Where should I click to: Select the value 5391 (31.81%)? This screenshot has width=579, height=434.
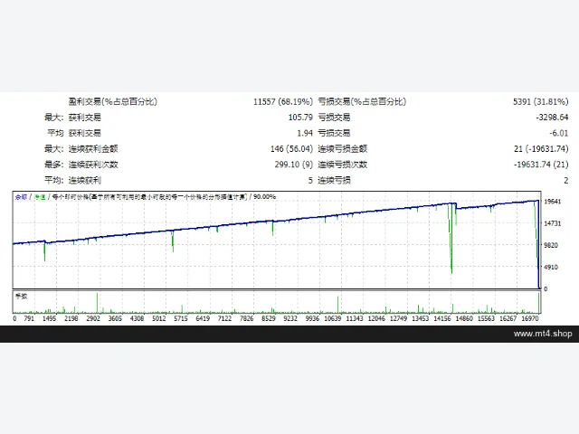541,101
